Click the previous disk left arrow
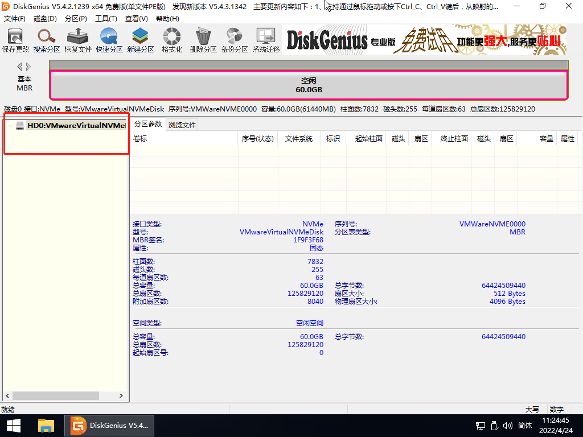 tap(19, 67)
